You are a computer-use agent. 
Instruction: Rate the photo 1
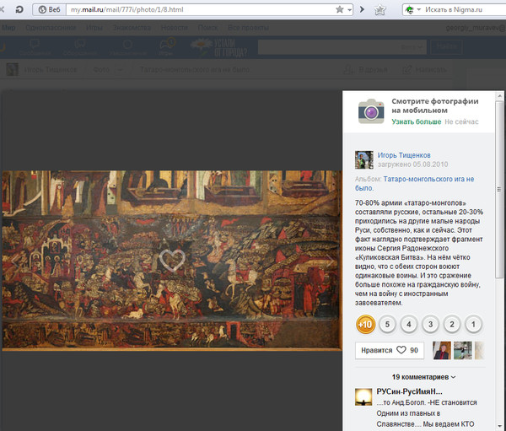[x=473, y=324]
